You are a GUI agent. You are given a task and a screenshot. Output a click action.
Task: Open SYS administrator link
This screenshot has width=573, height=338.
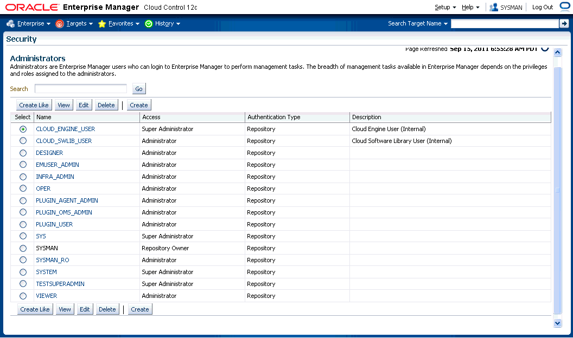click(41, 236)
